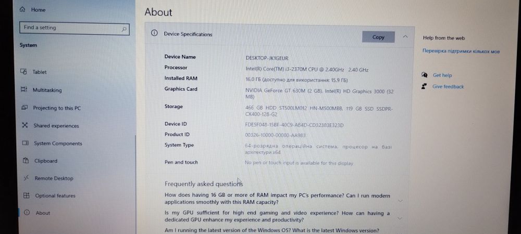Click the Frequently asked questions heading
Viewport: 521px width, 234px height.
coord(204,184)
